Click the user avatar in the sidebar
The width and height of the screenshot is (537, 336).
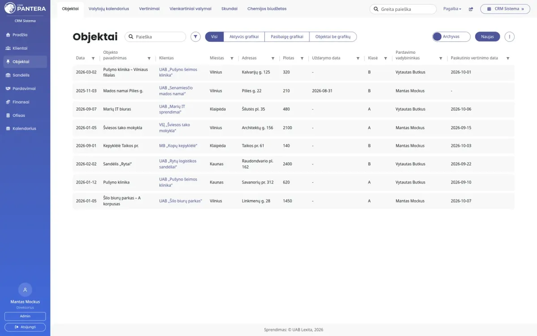25,289
